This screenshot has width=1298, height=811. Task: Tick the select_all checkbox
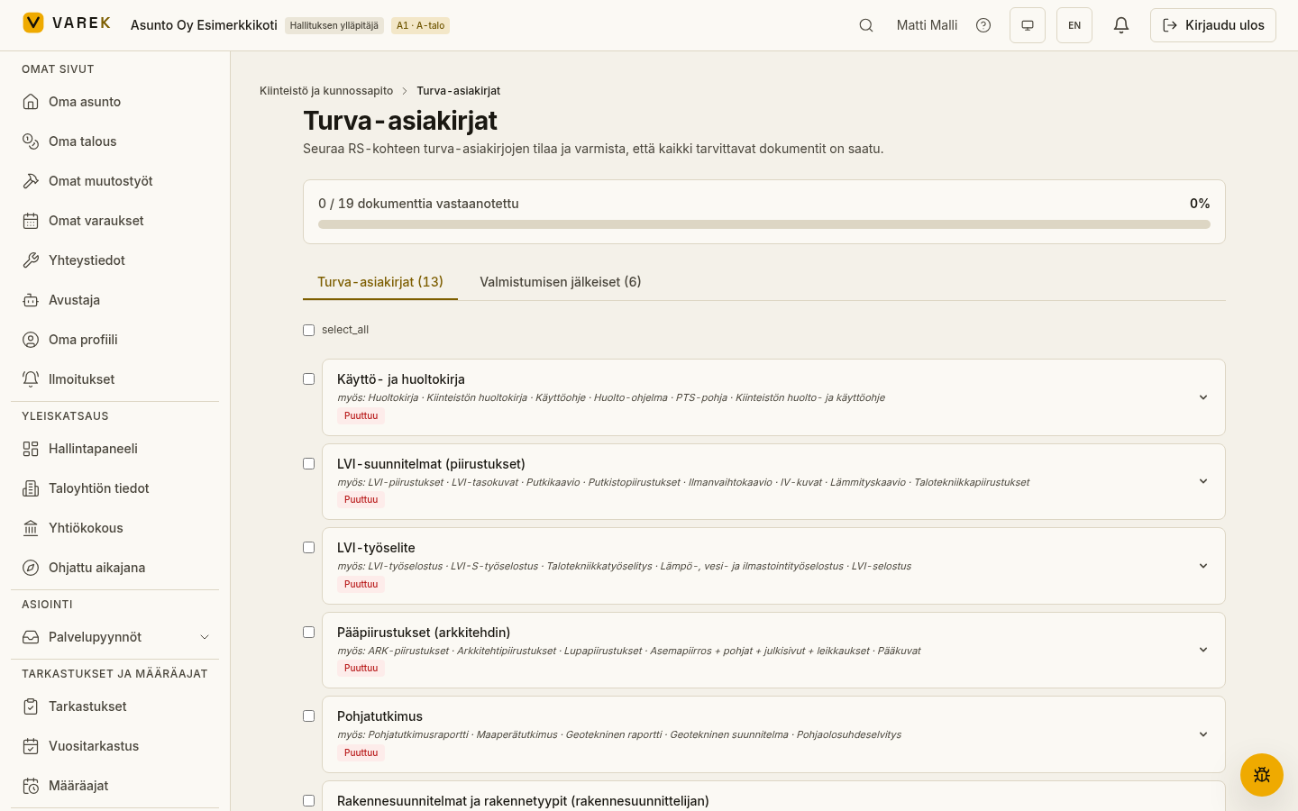(x=308, y=330)
